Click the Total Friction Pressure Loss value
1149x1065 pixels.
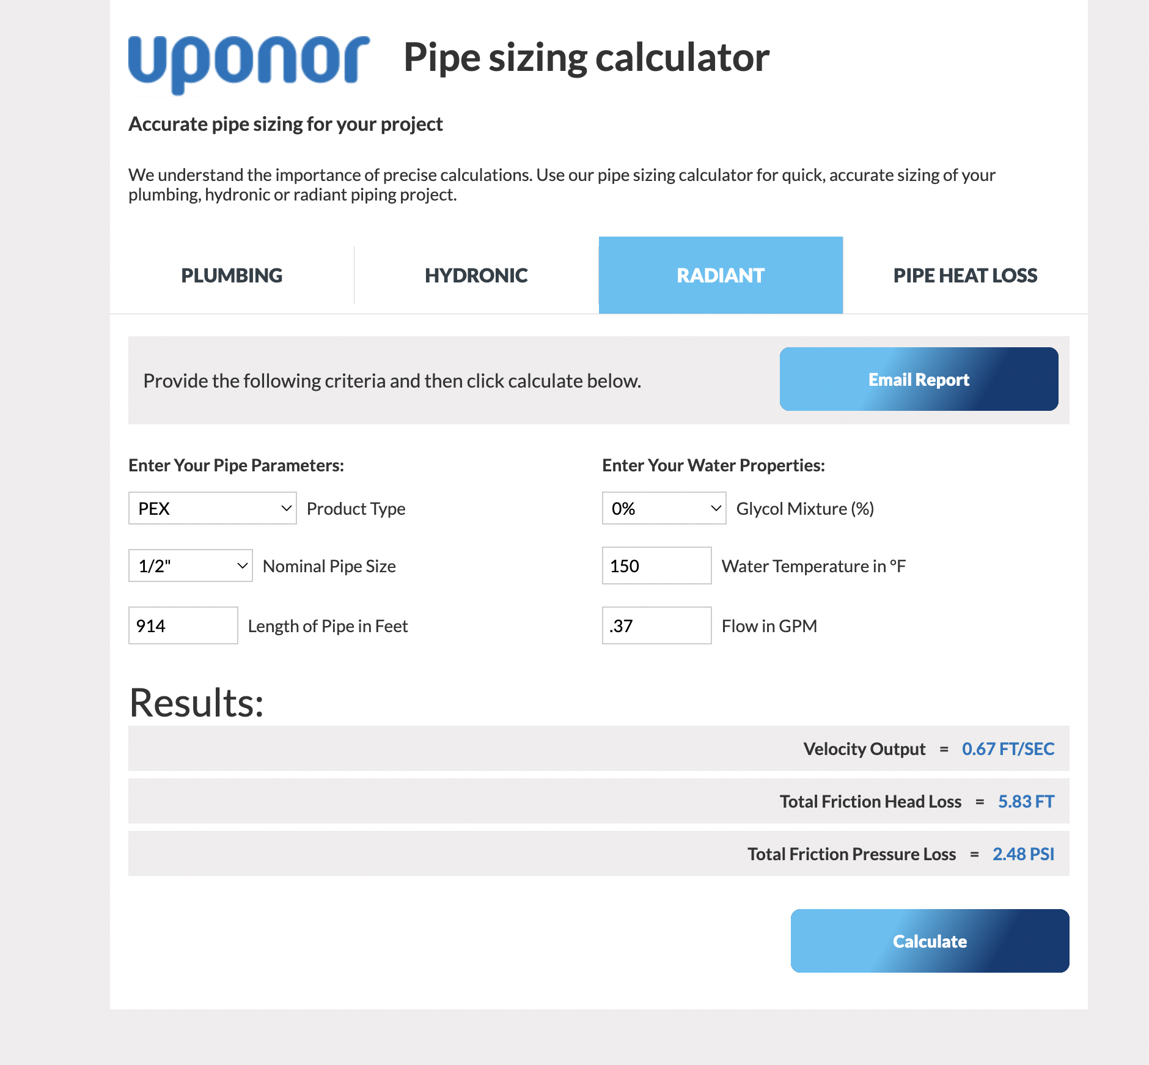[1024, 854]
